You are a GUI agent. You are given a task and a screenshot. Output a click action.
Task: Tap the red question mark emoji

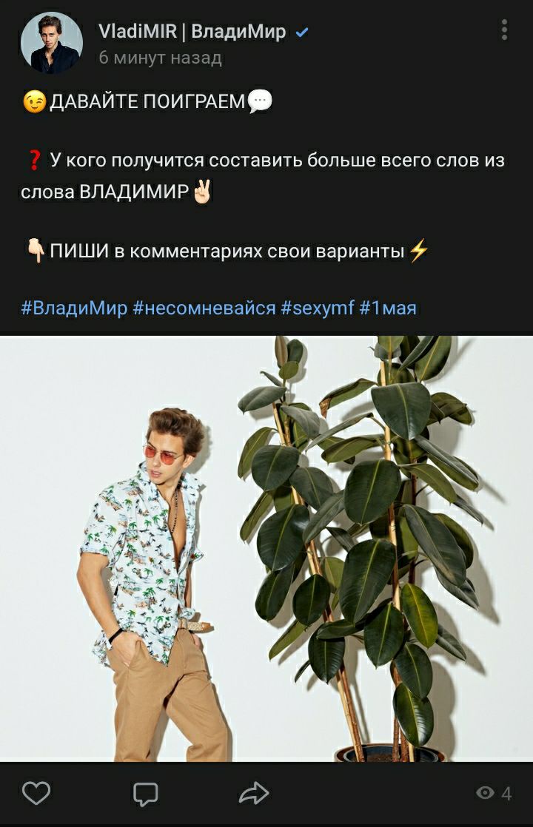pyautogui.click(x=34, y=160)
